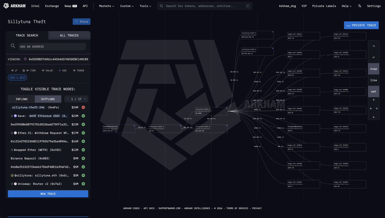Viewport: 385px width, 218px height.
Task: Open the Settings link
Action: pyautogui.click(x=374, y=6)
